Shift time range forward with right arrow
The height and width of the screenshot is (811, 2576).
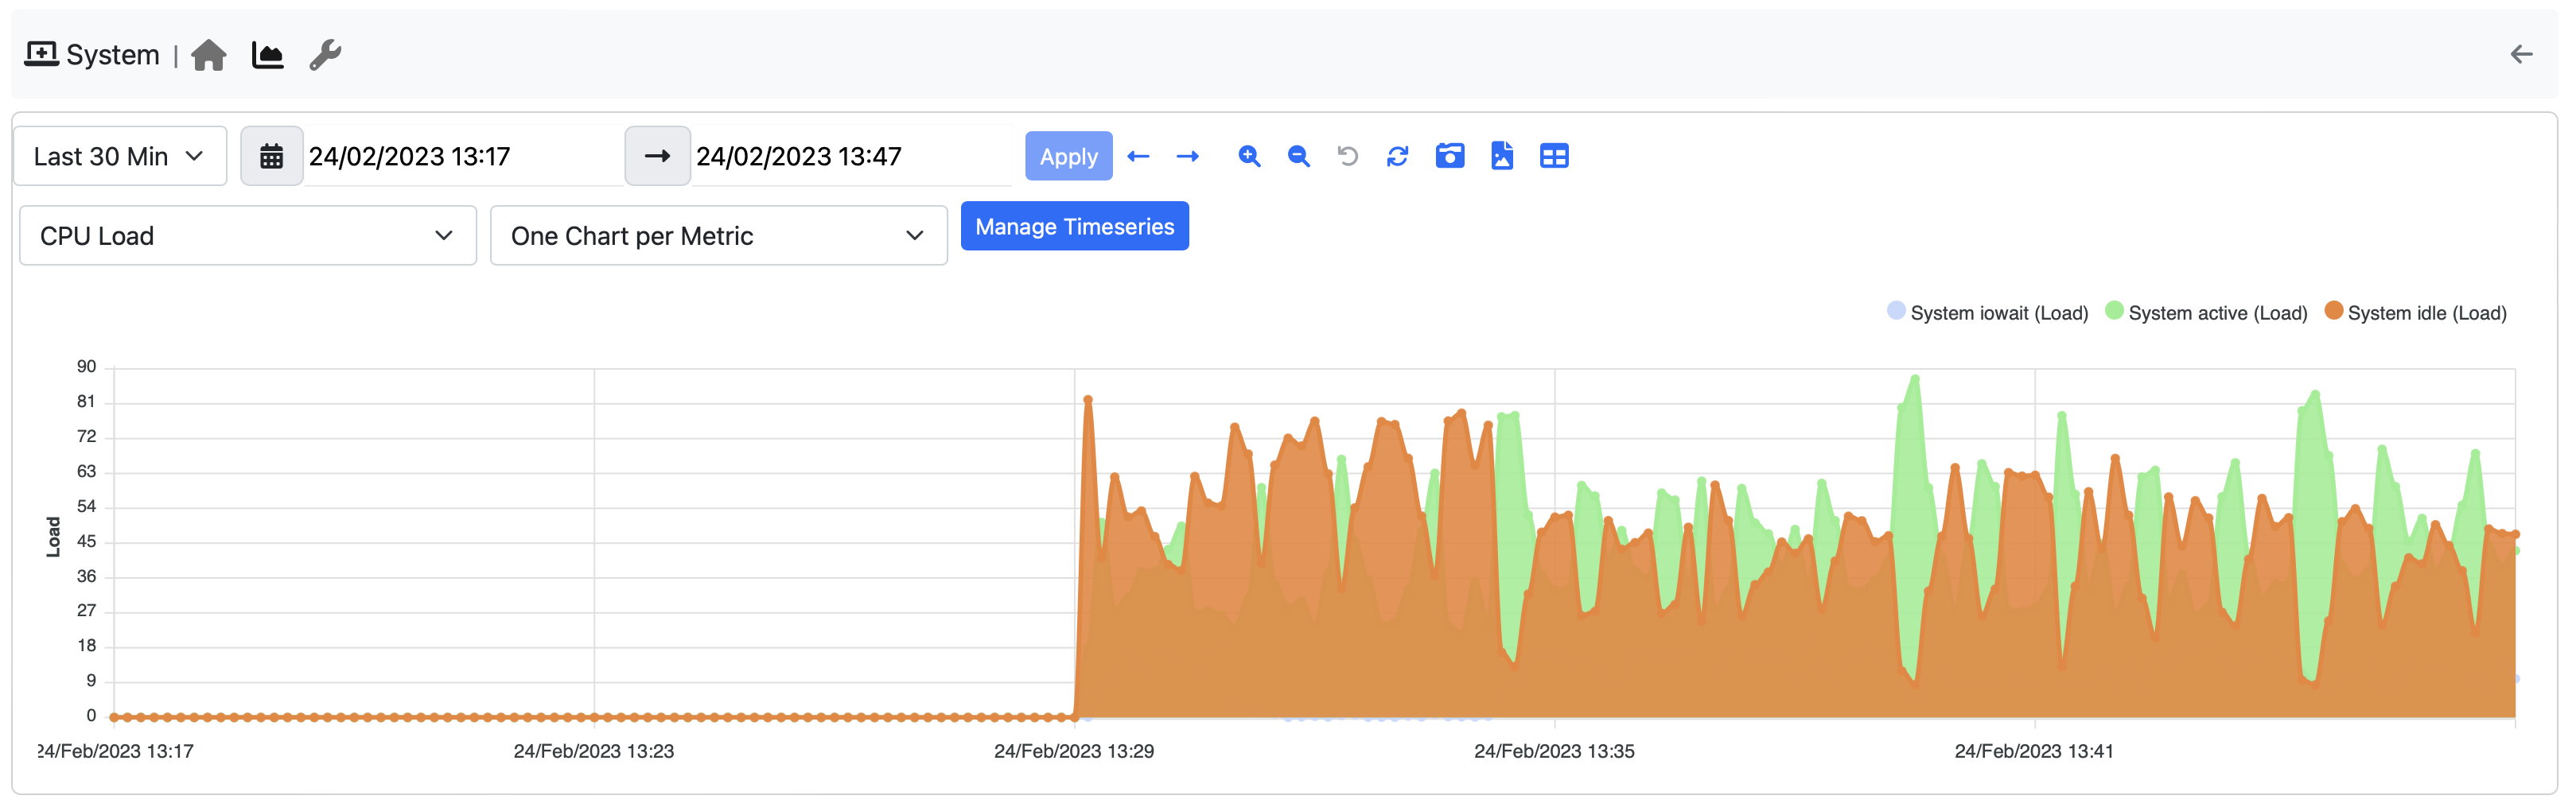point(1188,156)
